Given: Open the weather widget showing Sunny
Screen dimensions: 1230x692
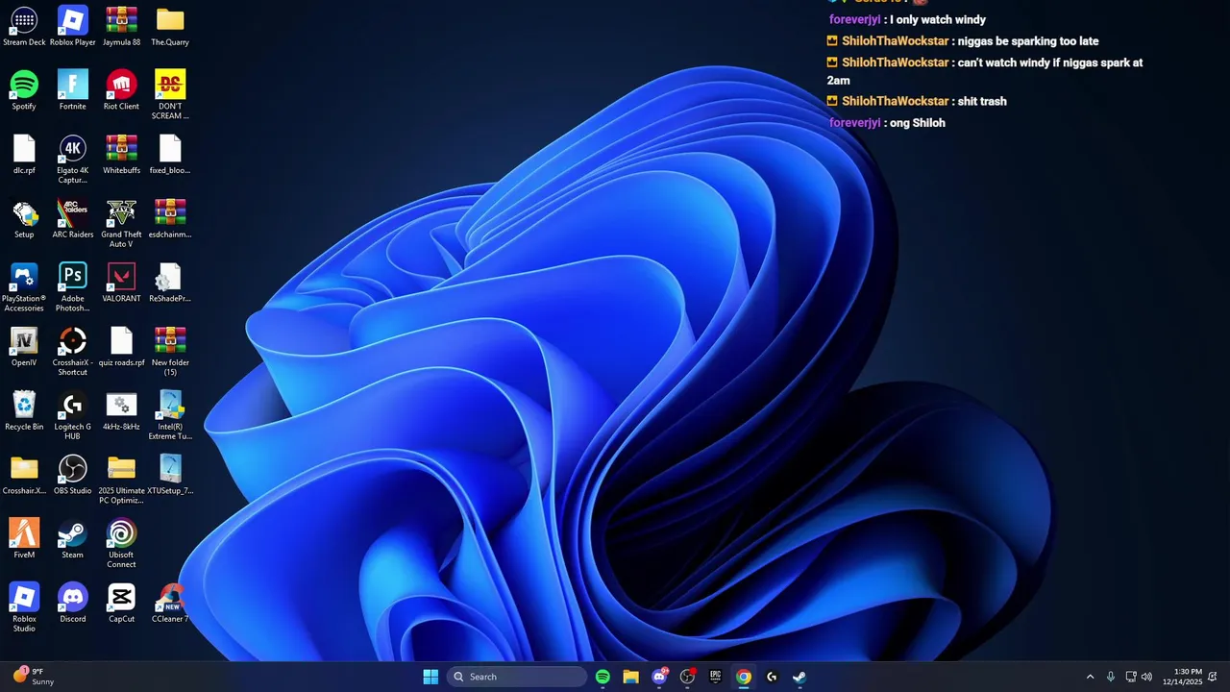Looking at the screenshot, I should pos(35,677).
